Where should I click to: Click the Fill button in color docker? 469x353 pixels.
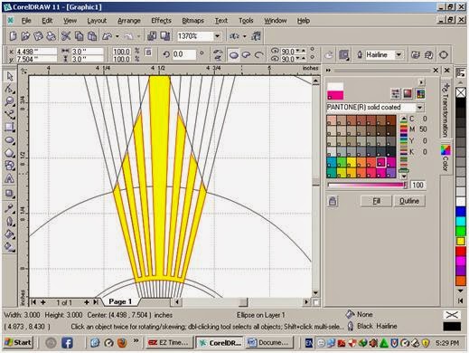(x=376, y=201)
